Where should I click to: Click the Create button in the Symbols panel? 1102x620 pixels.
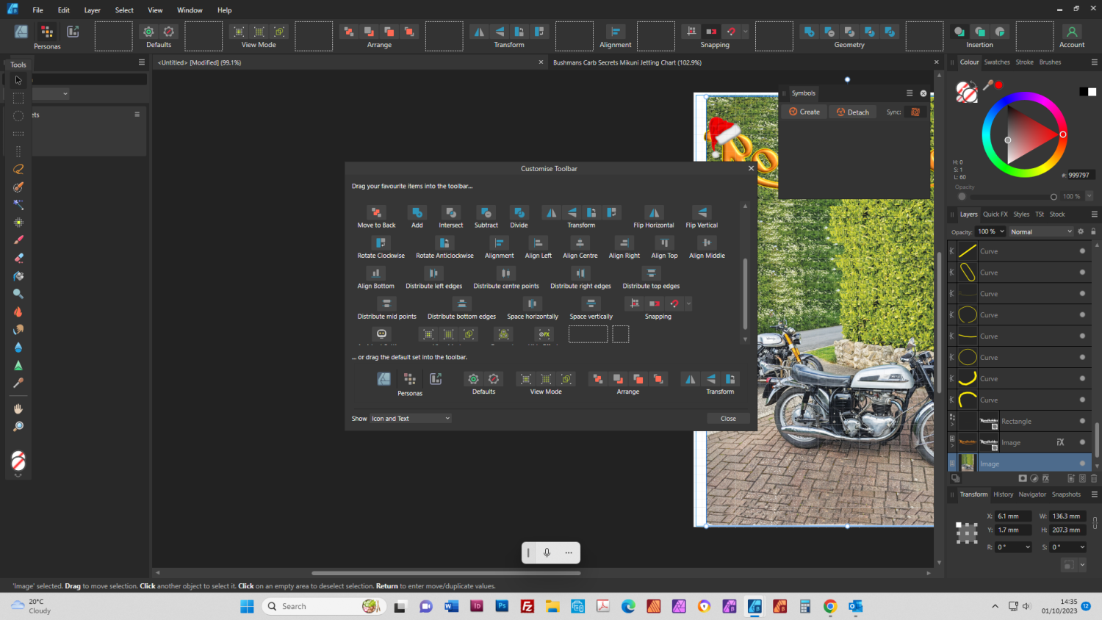click(804, 112)
